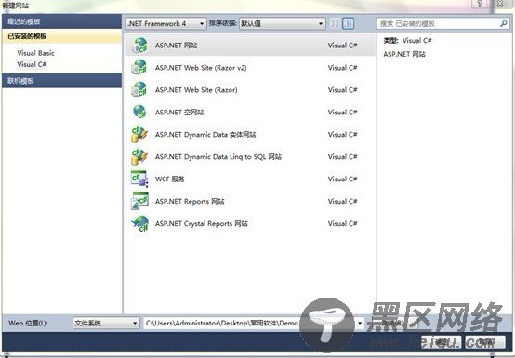Select Dynamic Data Linq to SQL icon

139,156
